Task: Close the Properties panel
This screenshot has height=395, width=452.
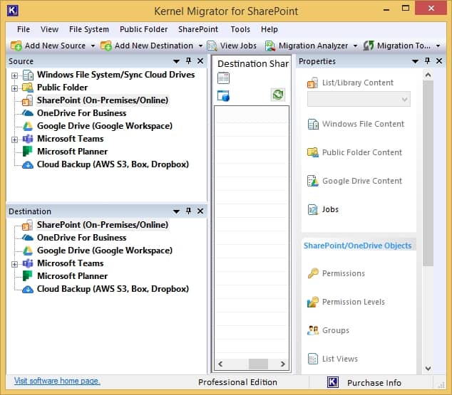Action: [x=439, y=61]
